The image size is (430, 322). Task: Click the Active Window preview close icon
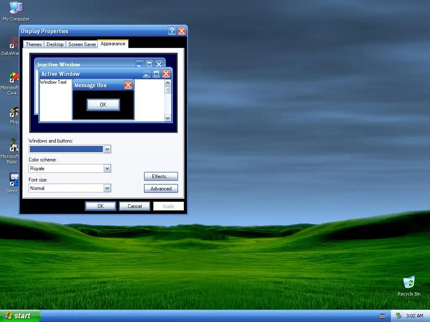[166, 74]
